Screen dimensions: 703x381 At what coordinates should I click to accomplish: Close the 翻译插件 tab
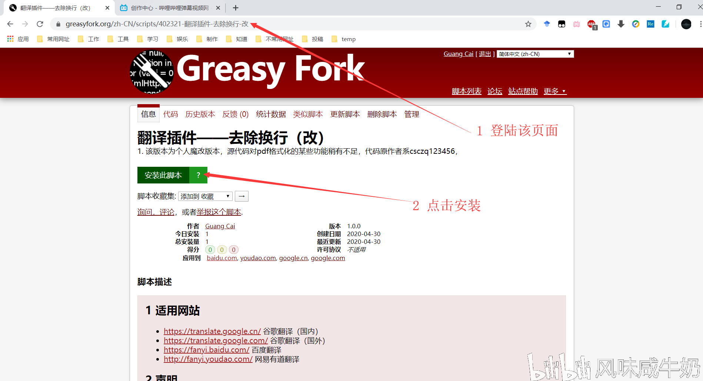click(107, 8)
